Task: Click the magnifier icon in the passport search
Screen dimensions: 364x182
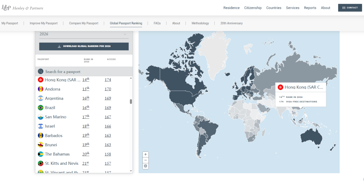Action: pyautogui.click(x=41, y=71)
